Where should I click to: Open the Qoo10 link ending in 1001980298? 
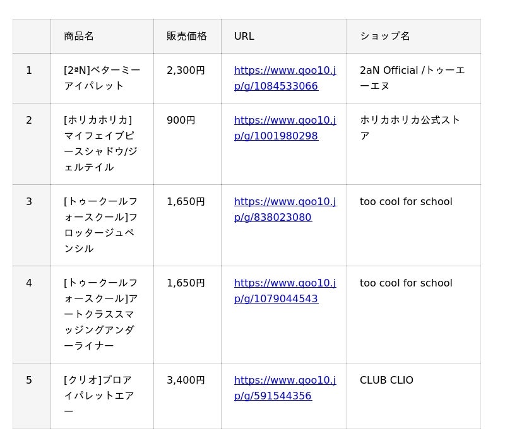(x=285, y=128)
